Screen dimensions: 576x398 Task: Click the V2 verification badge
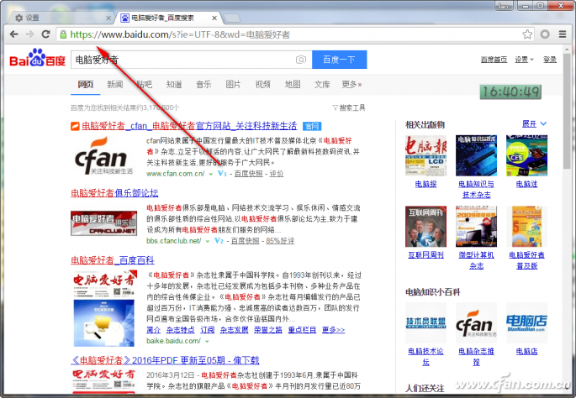(219, 241)
